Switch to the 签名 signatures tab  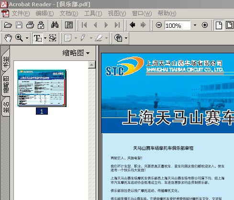point(6,107)
